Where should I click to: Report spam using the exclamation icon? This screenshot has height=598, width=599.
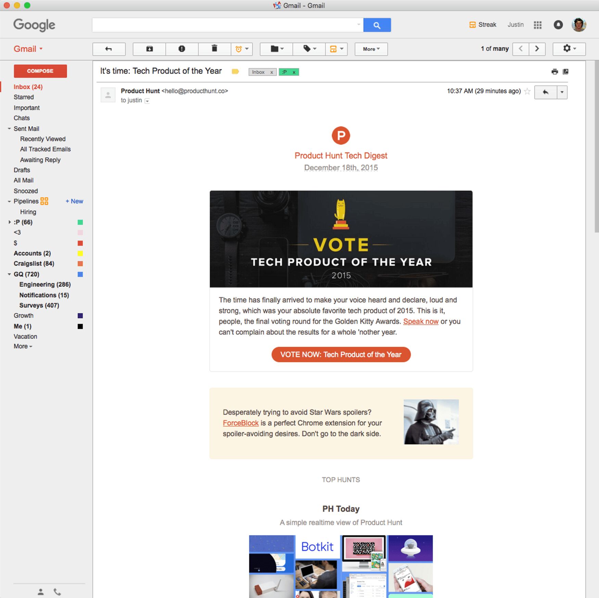182,49
